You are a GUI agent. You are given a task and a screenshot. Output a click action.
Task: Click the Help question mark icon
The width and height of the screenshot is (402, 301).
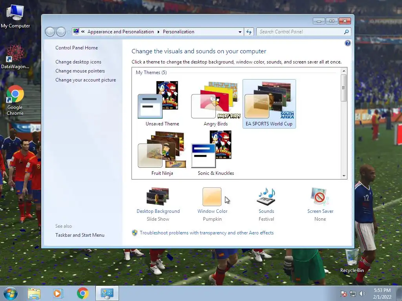click(348, 43)
